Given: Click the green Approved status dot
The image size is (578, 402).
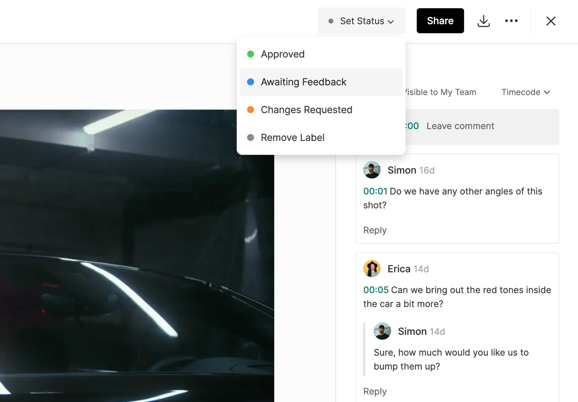Looking at the screenshot, I should point(251,54).
